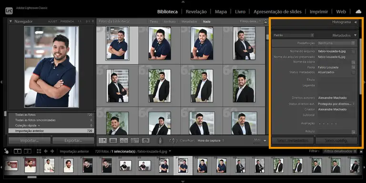366x183 pixels.
Task: Open the Imprimir module
Action: point(319,11)
